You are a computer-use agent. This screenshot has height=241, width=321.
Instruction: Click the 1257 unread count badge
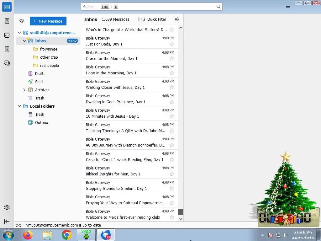[72, 41]
